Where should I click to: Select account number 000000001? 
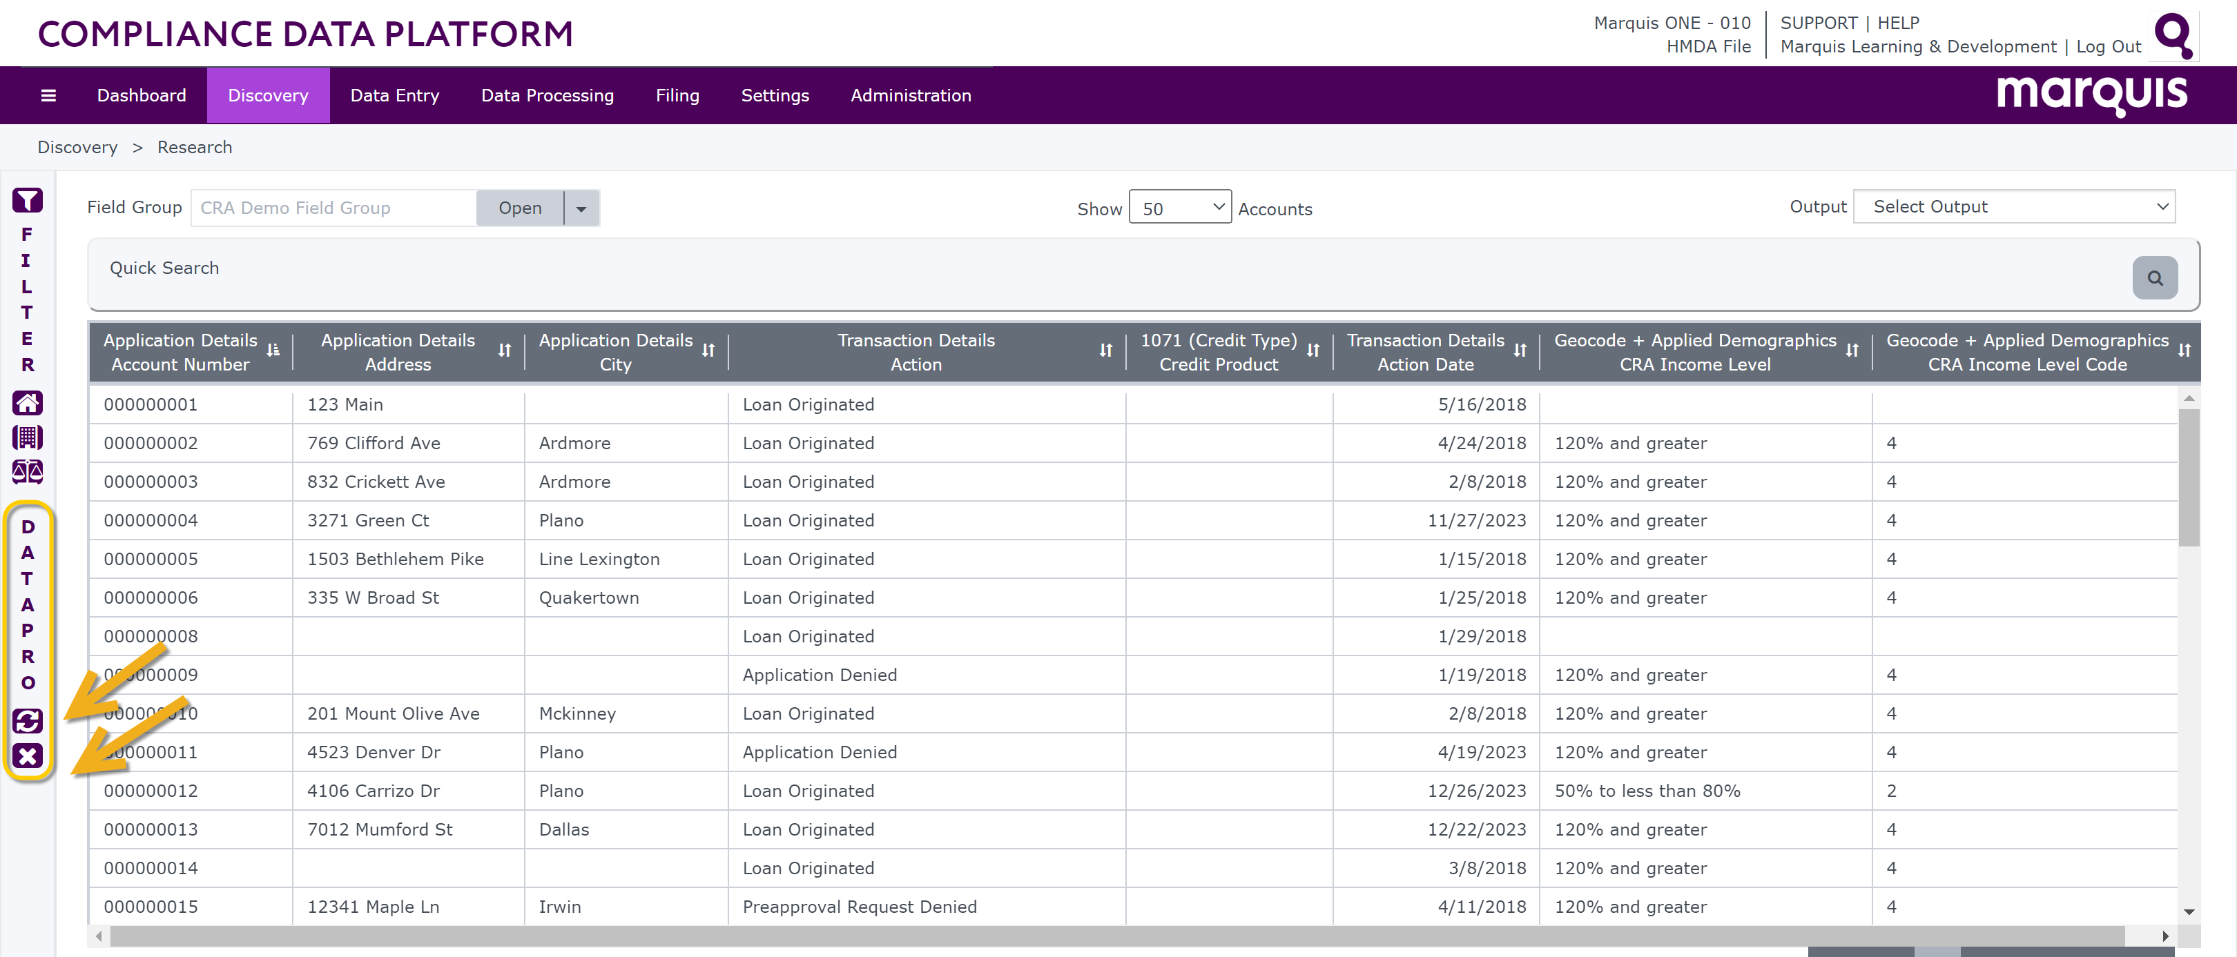tap(151, 404)
